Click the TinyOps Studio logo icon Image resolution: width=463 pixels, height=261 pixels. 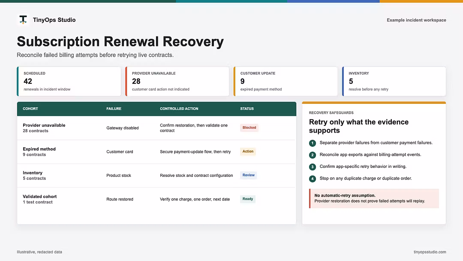(x=23, y=20)
